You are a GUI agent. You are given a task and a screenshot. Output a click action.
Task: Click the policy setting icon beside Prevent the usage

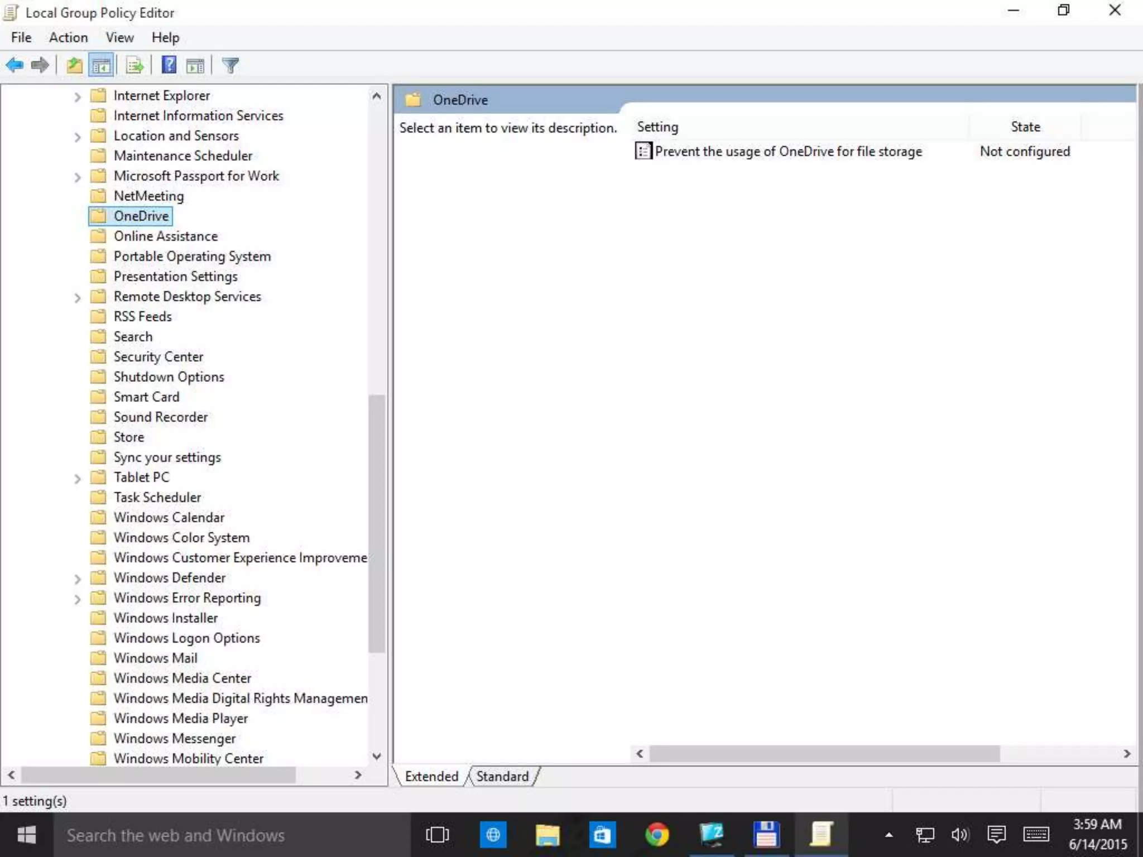click(x=643, y=151)
